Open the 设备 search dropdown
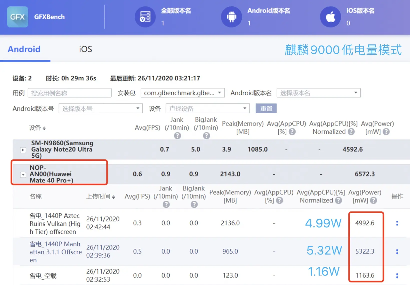 208,108
